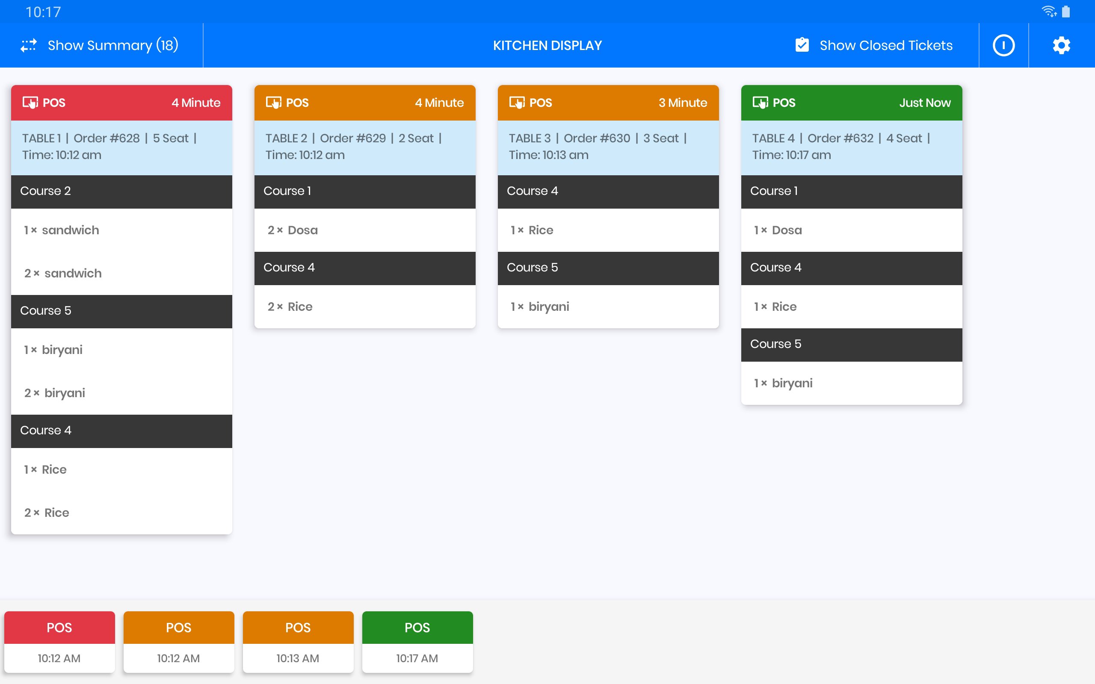Click POS icon on Table 3 ticket
The width and height of the screenshot is (1095, 684).
pyautogui.click(x=517, y=103)
